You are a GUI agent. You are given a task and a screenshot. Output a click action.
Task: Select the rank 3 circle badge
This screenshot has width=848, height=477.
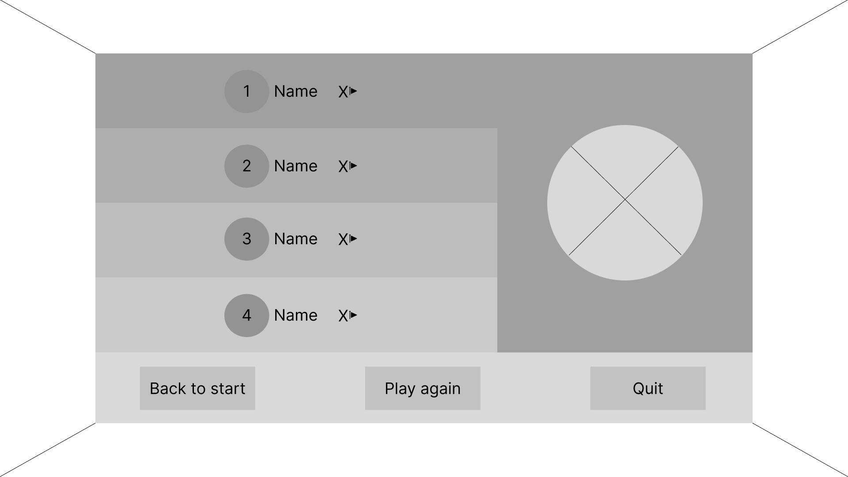coord(246,239)
